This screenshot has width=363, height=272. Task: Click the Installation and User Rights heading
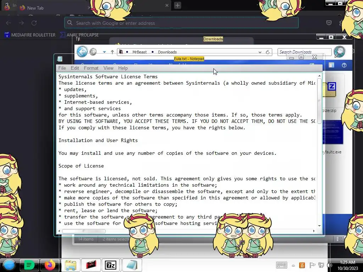pos(98,140)
